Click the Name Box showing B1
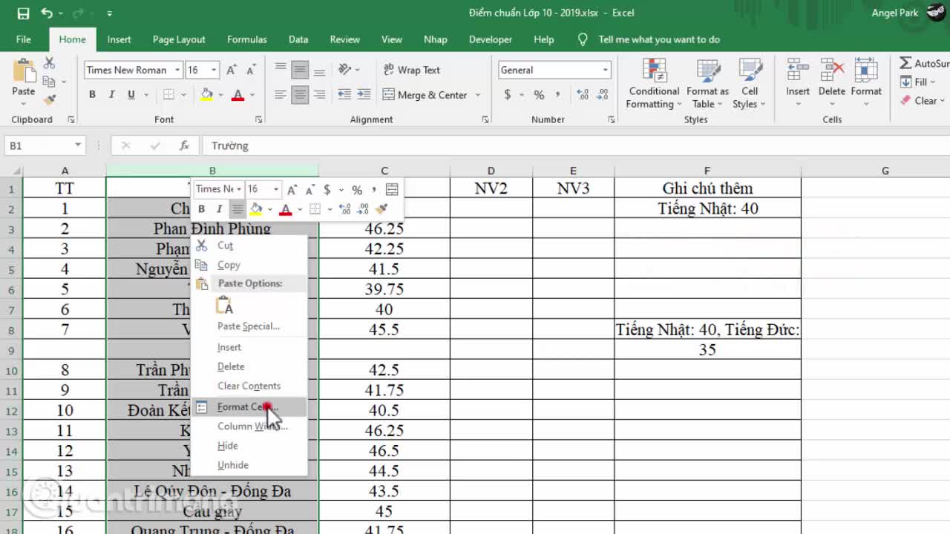 (45, 146)
